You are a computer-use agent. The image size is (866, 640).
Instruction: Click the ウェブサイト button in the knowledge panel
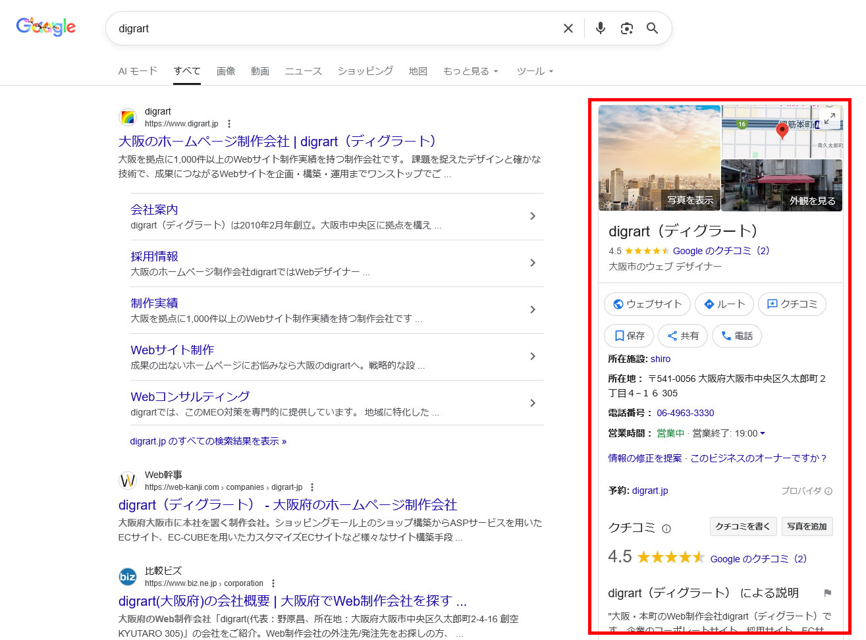pos(647,304)
